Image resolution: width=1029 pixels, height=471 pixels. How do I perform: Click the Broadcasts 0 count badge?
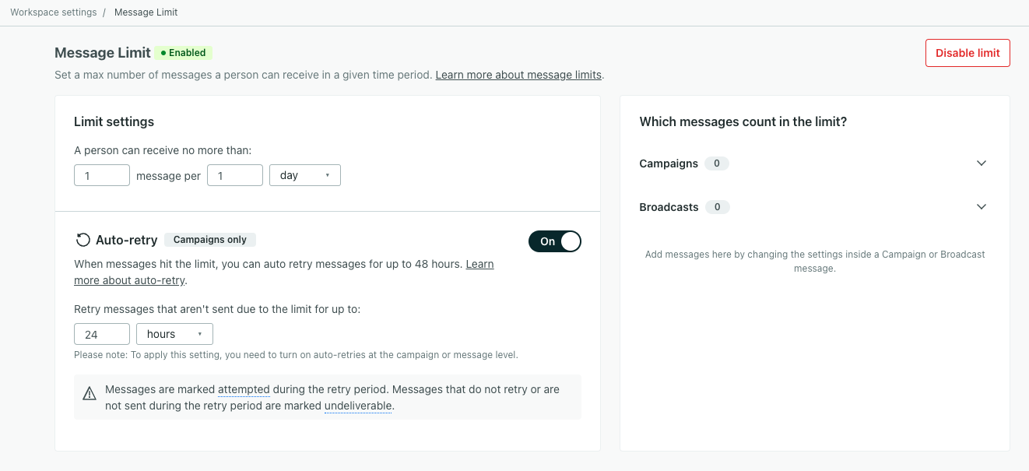coord(718,207)
